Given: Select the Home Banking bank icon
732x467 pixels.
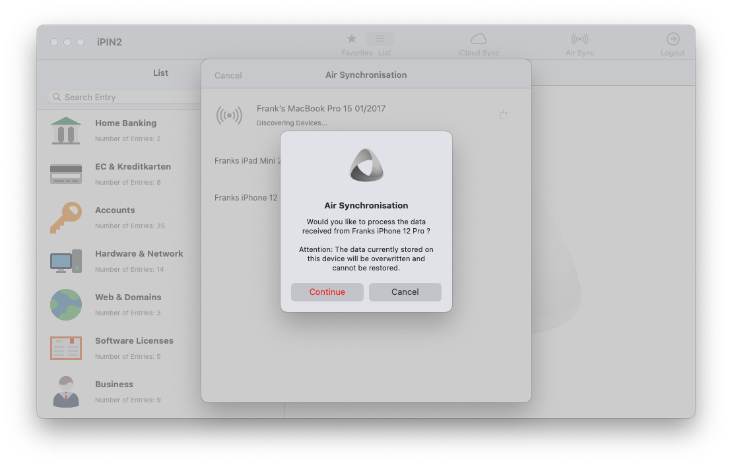Looking at the screenshot, I should [66, 131].
